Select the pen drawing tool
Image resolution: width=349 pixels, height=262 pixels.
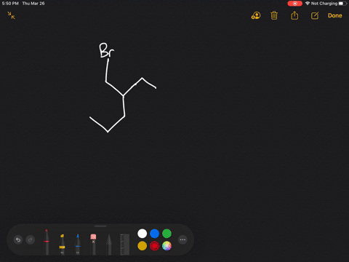point(47,242)
